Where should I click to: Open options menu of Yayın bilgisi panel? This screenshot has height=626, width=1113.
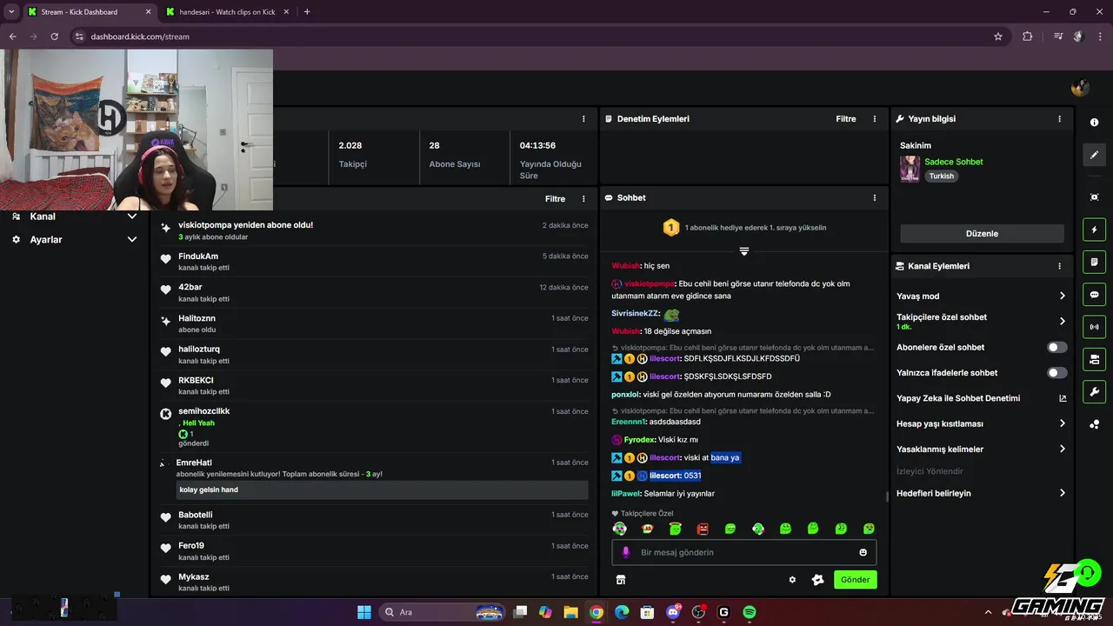pyautogui.click(x=1059, y=119)
